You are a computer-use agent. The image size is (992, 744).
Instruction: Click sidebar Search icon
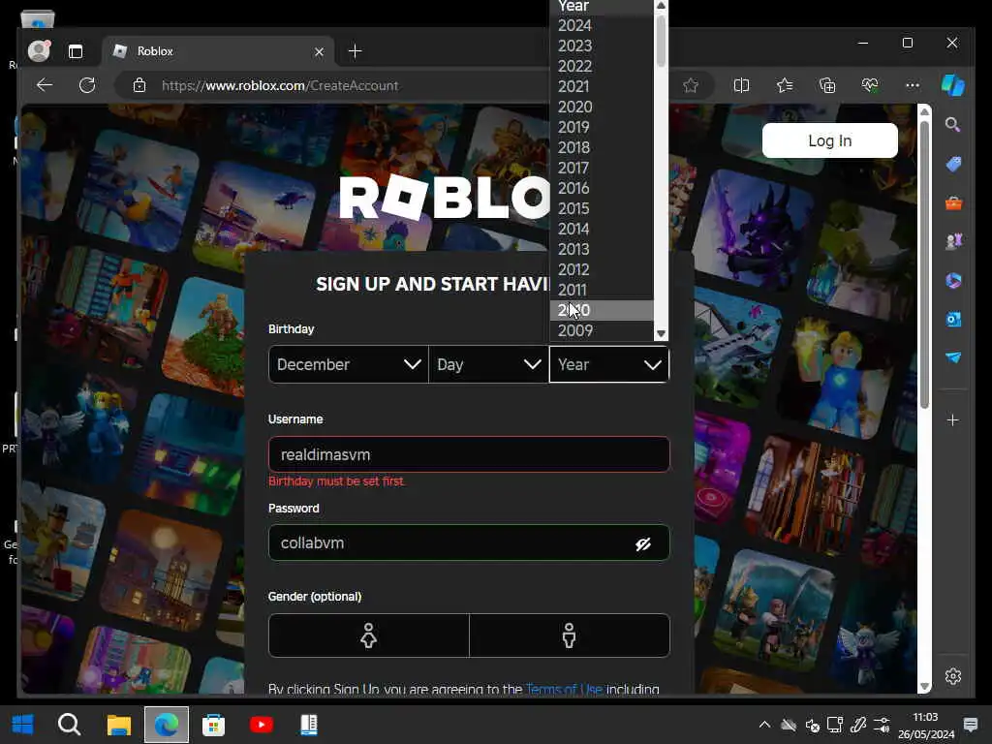click(953, 125)
